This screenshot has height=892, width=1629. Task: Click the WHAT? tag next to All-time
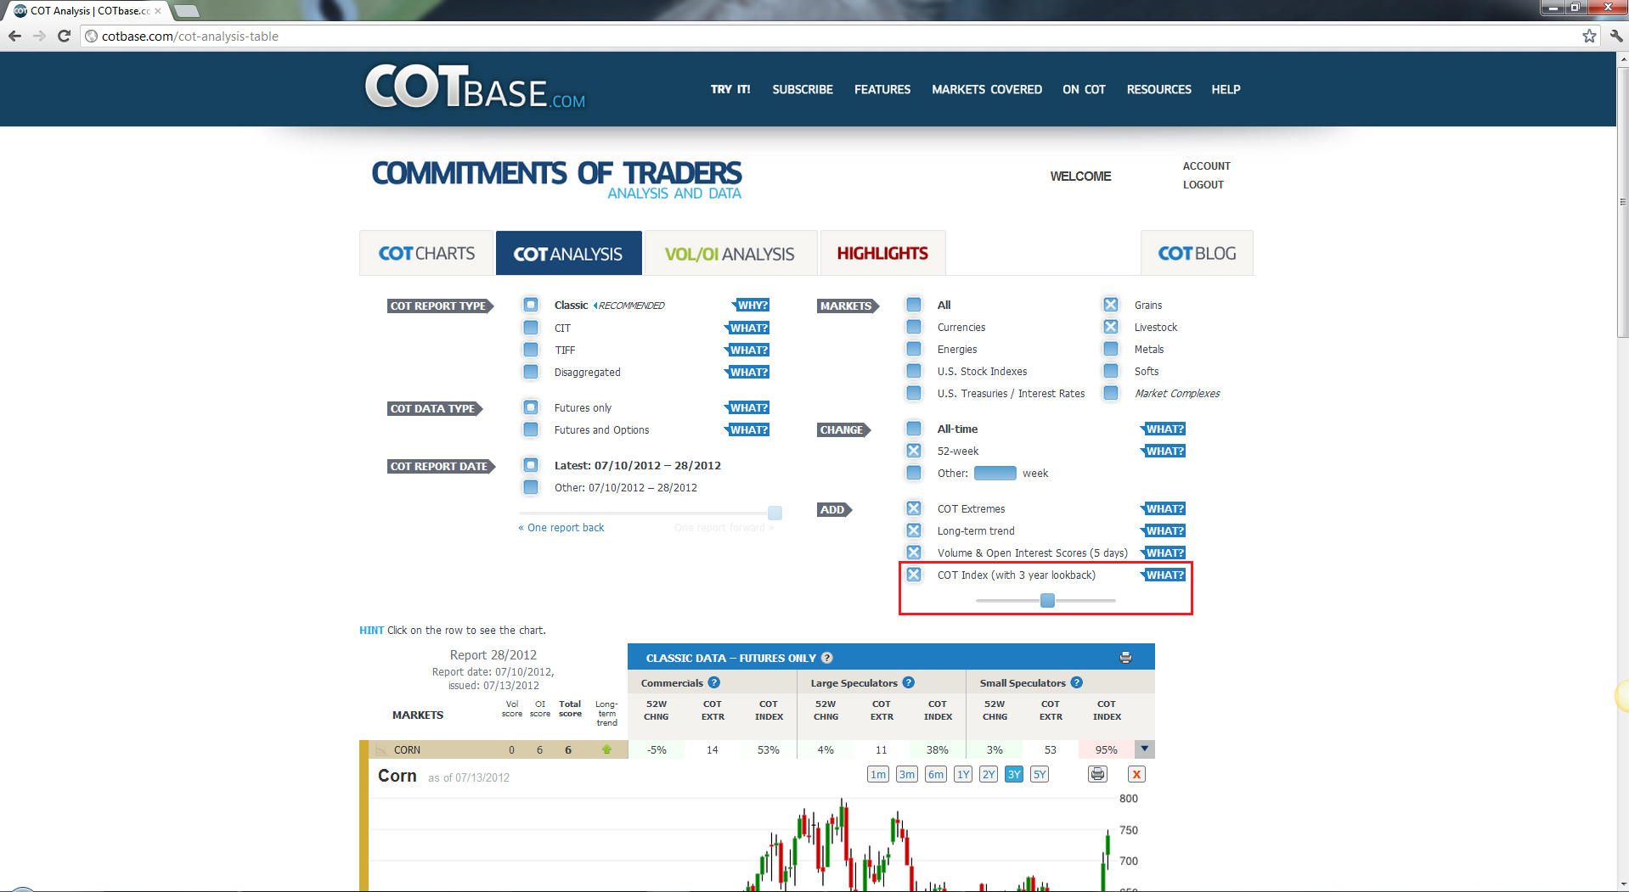1164,429
